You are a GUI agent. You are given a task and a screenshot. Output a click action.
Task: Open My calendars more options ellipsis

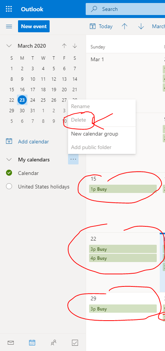tap(73, 160)
